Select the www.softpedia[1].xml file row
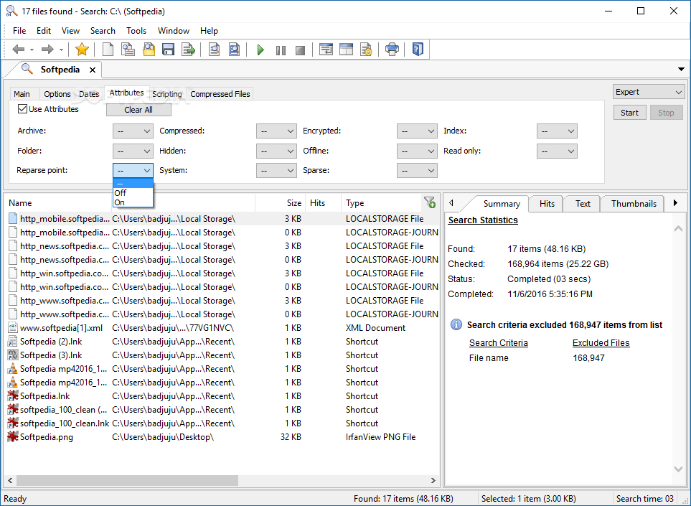 coord(222,328)
